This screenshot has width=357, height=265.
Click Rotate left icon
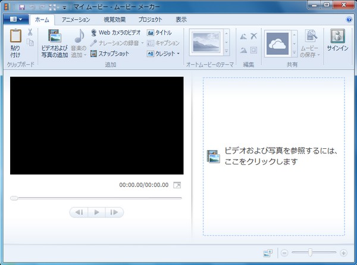pos(243,36)
